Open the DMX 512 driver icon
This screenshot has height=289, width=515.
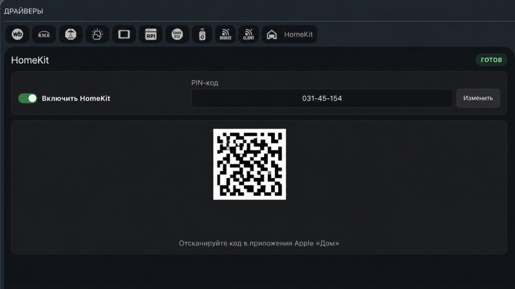tap(178, 34)
